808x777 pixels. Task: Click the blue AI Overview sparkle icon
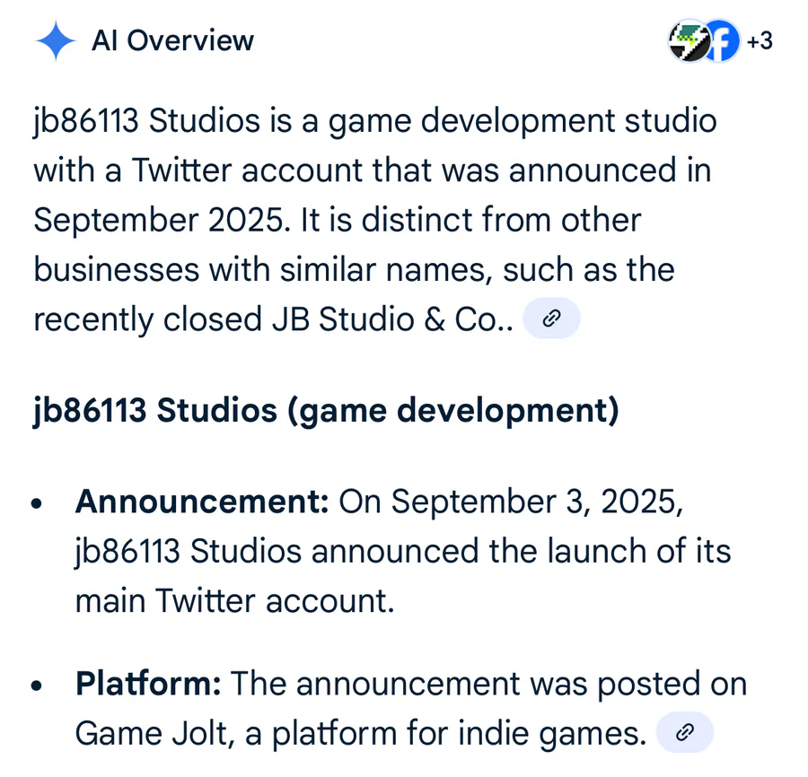point(56,40)
